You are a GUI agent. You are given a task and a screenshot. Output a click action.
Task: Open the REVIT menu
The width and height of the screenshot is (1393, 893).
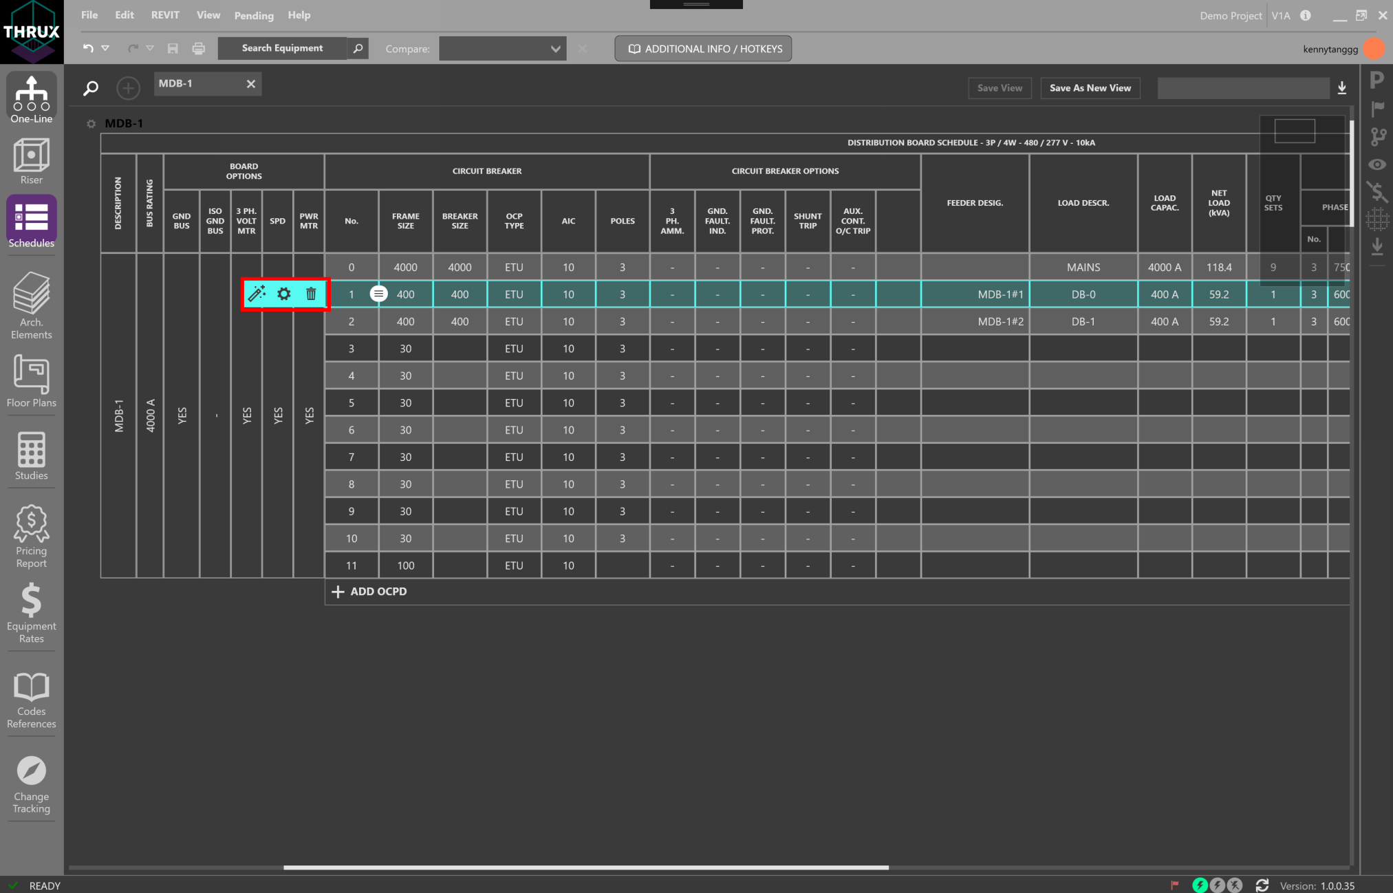pyautogui.click(x=165, y=15)
